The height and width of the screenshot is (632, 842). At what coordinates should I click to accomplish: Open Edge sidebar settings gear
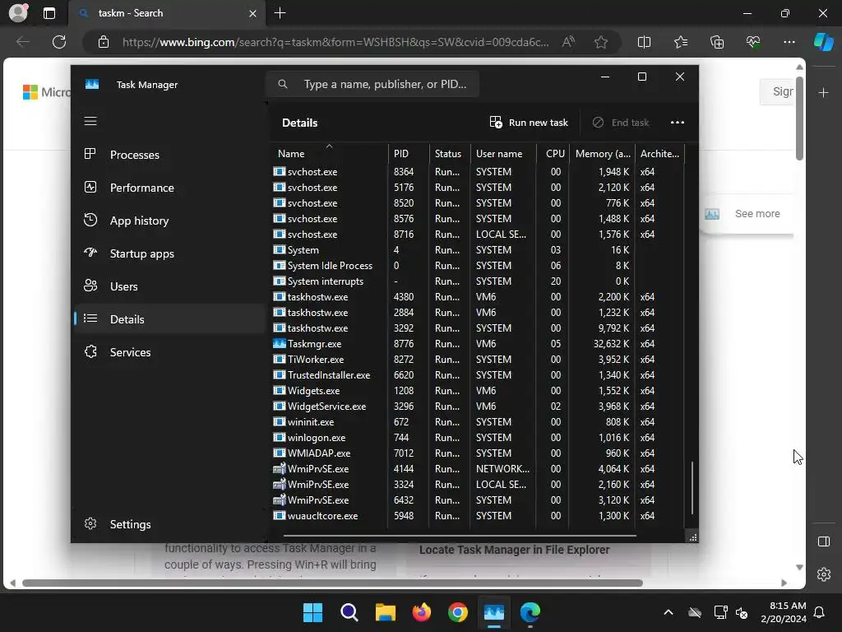click(x=824, y=574)
